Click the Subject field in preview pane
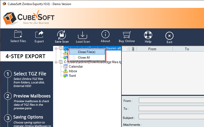This screenshot has width=204, height=127. coord(171,117)
